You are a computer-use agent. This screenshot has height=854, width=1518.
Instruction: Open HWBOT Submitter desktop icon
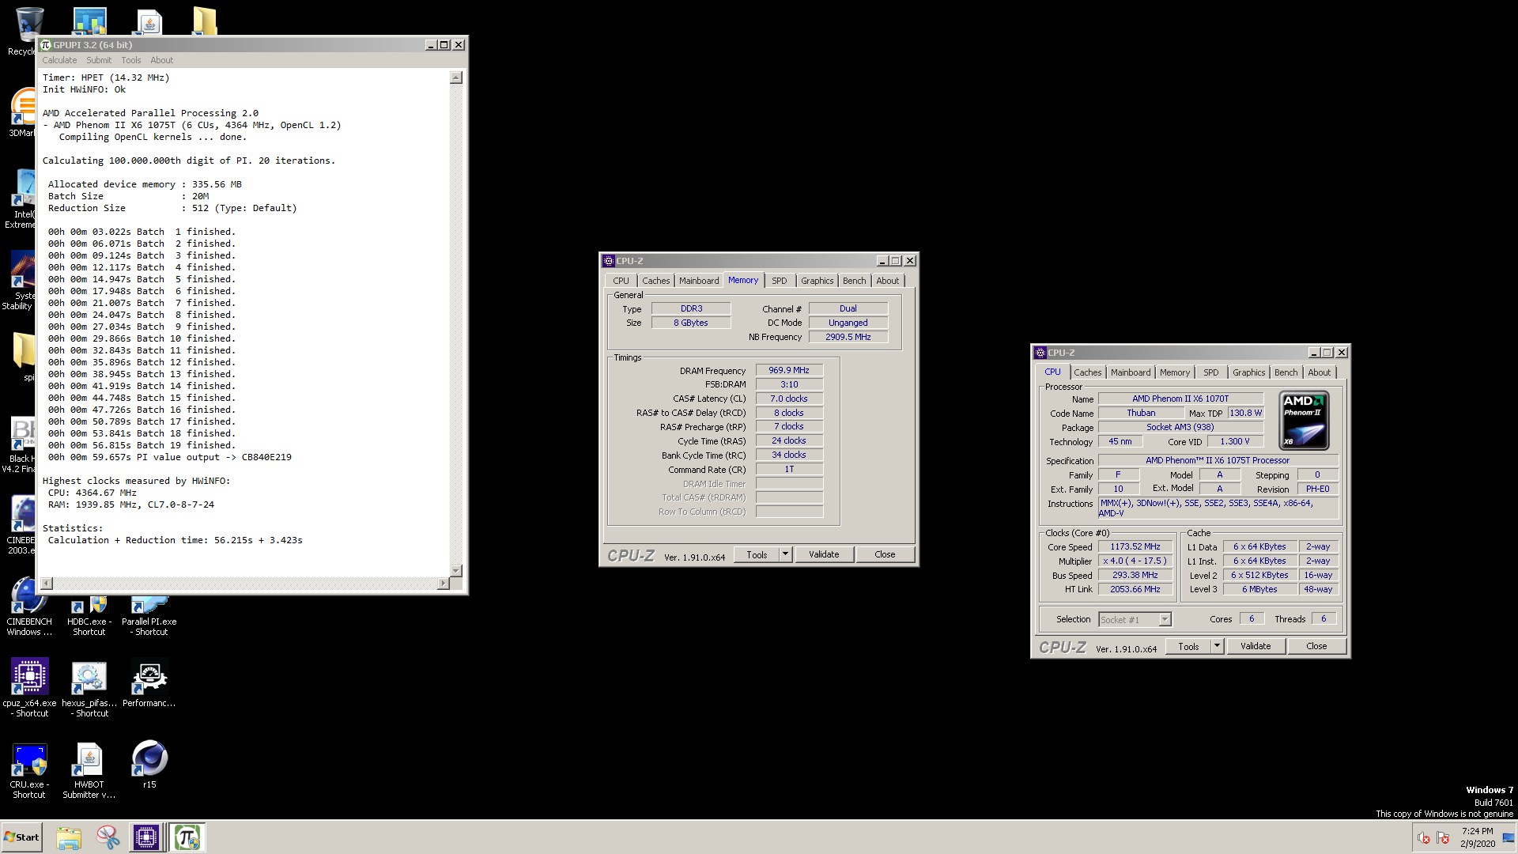(x=89, y=769)
